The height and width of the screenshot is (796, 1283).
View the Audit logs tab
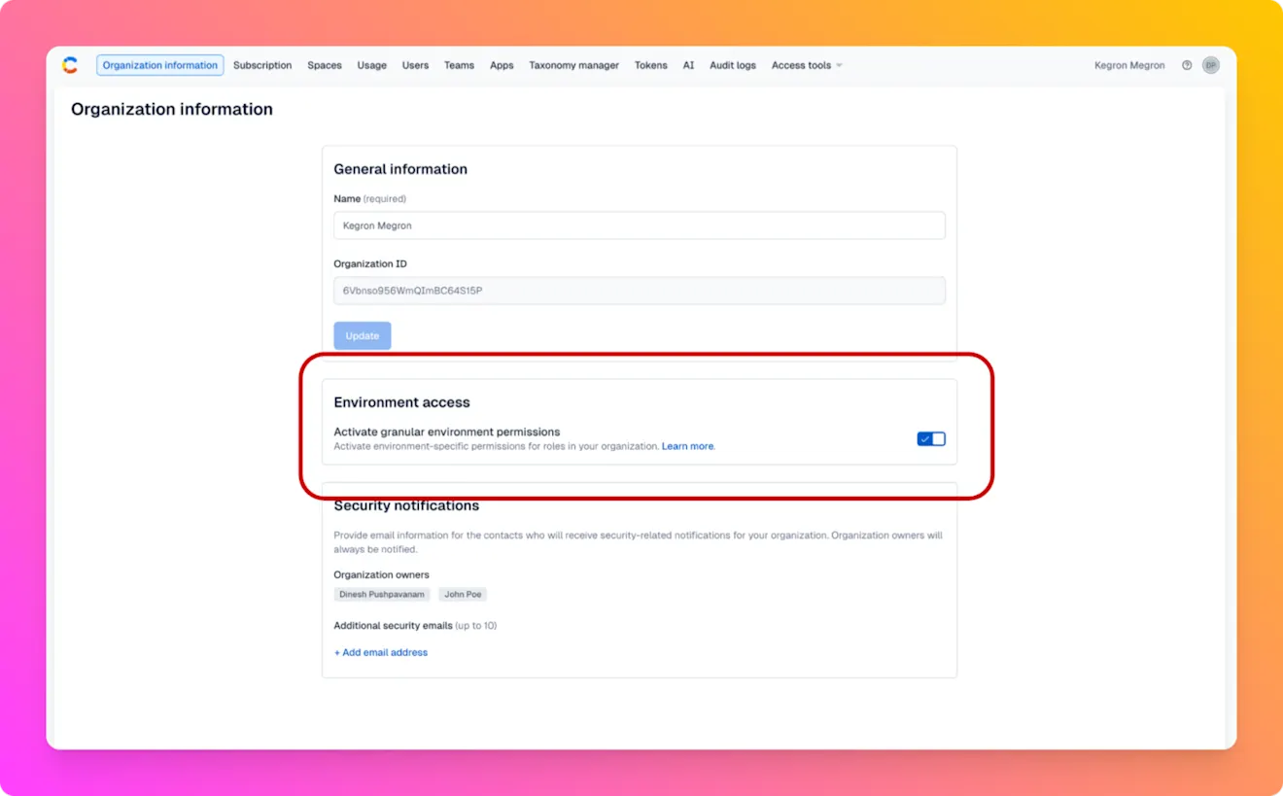click(732, 65)
